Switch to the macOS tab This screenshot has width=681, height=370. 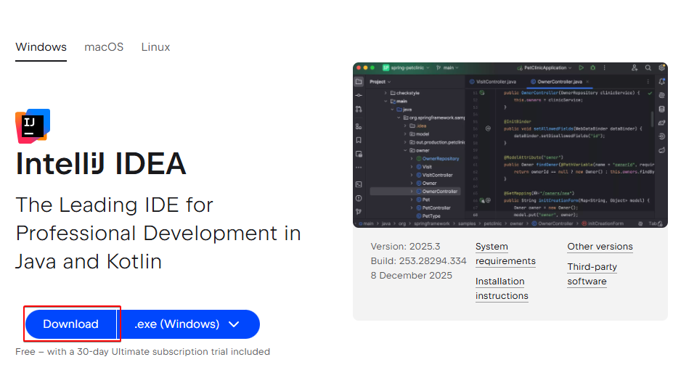[104, 47]
